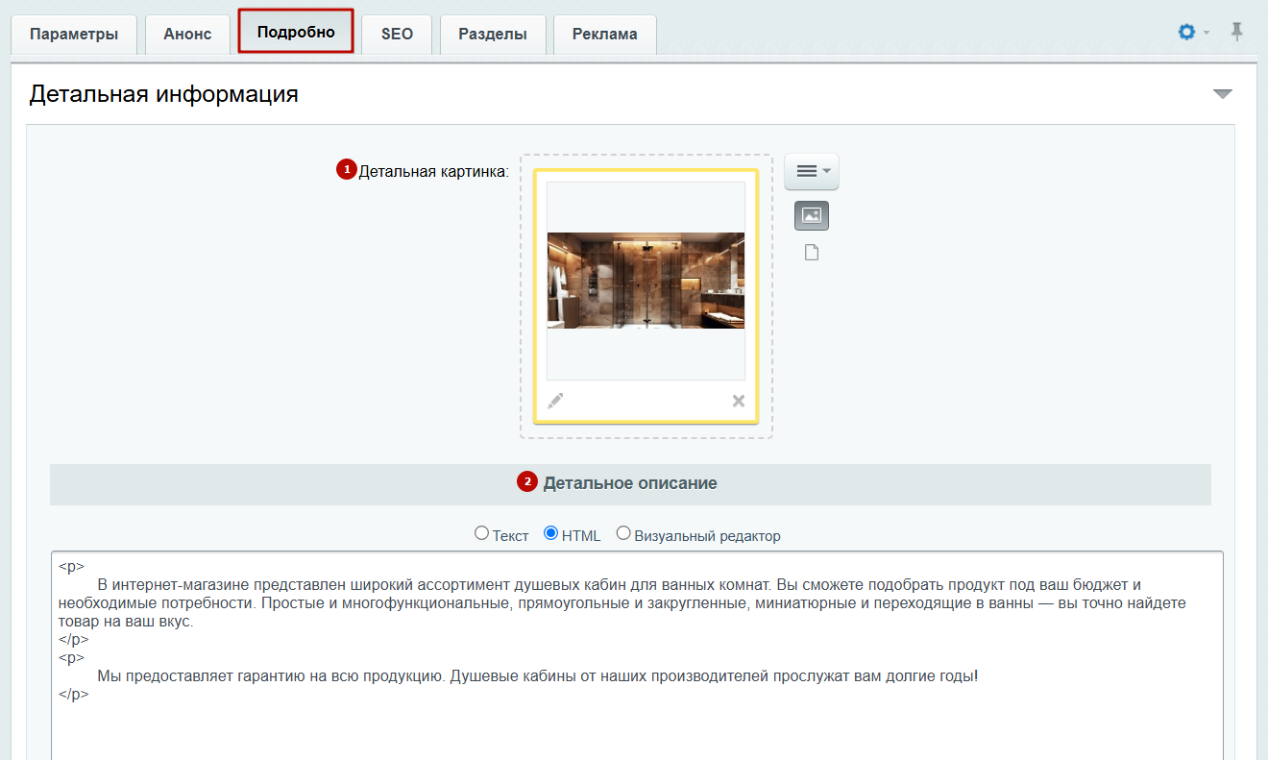Switch to the Анонс tab

(187, 35)
